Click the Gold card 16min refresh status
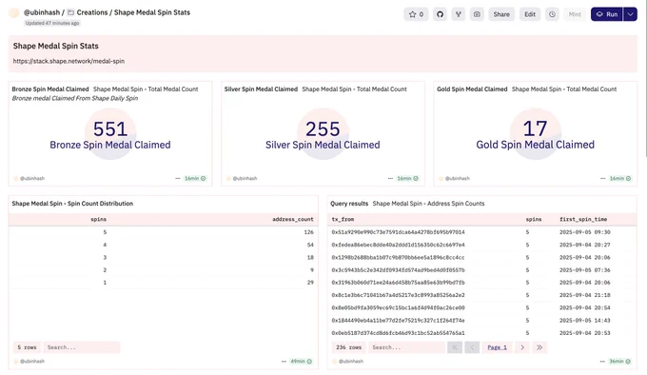The width and height of the screenshot is (647, 375). (x=620, y=179)
